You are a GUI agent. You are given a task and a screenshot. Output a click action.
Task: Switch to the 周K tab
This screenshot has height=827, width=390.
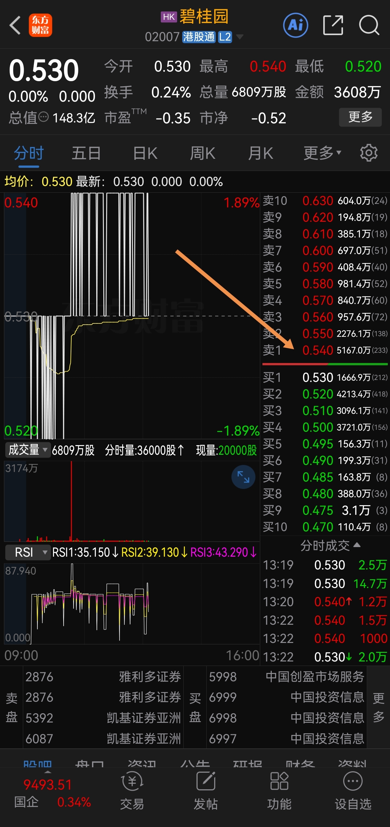[x=202, y=153]
